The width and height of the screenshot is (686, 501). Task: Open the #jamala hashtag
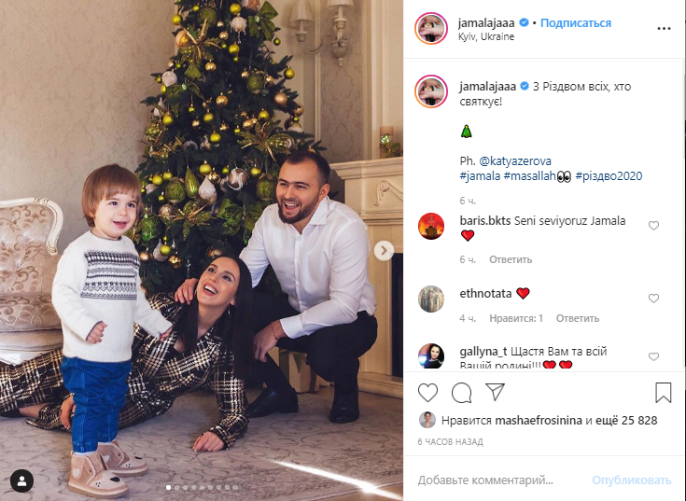(x=480, y=176)
